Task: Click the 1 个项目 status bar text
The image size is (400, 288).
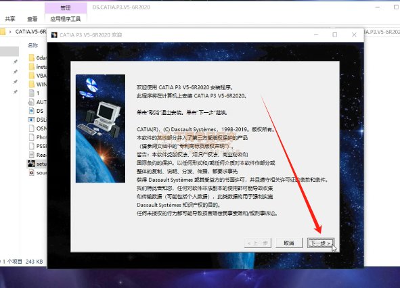Action: 12,262
